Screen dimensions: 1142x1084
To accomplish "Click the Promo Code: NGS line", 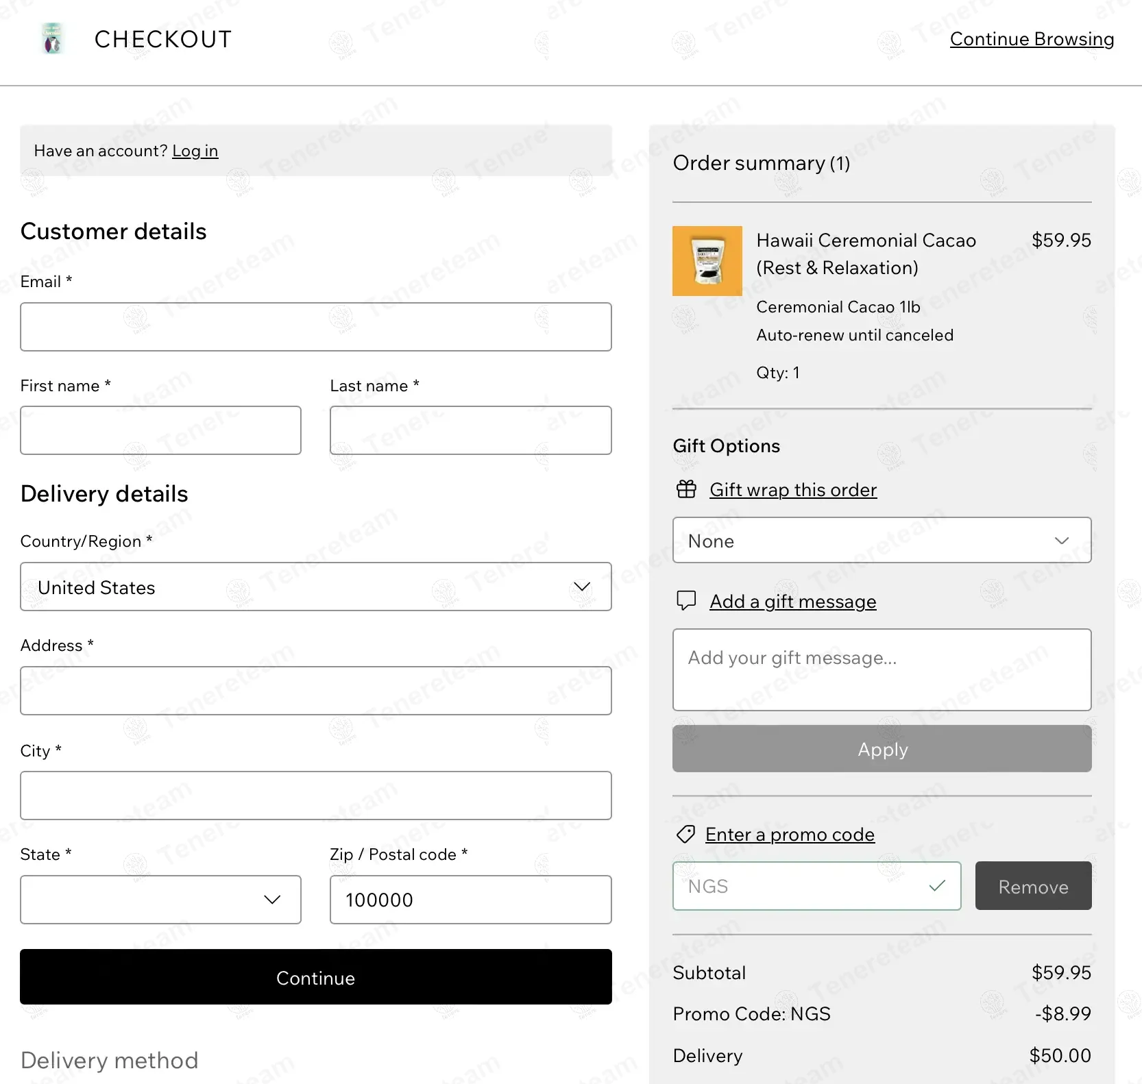I will pyautogui.click(x=752, y=1014).
